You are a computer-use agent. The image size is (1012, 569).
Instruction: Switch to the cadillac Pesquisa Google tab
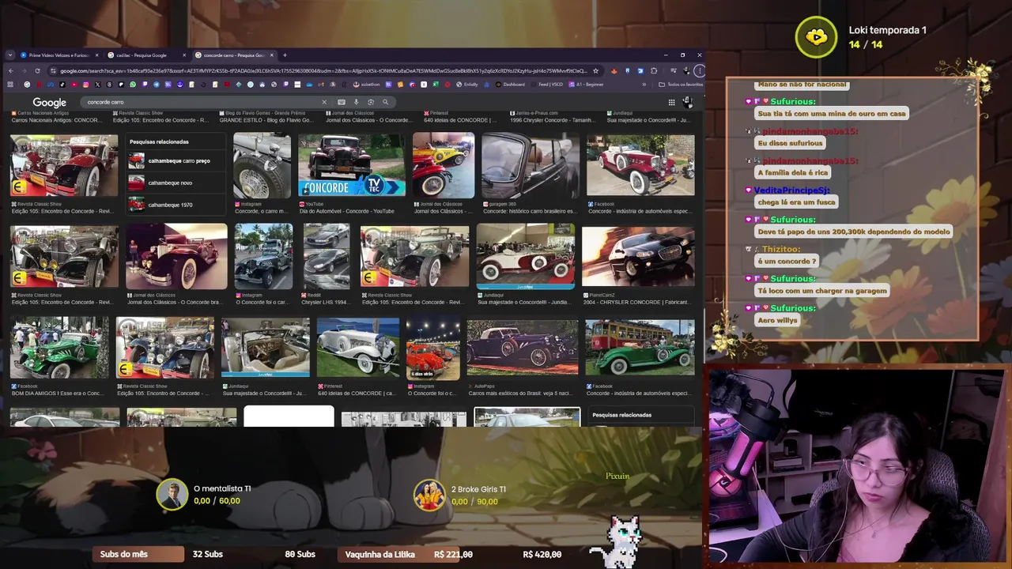[x=145, y=55]
